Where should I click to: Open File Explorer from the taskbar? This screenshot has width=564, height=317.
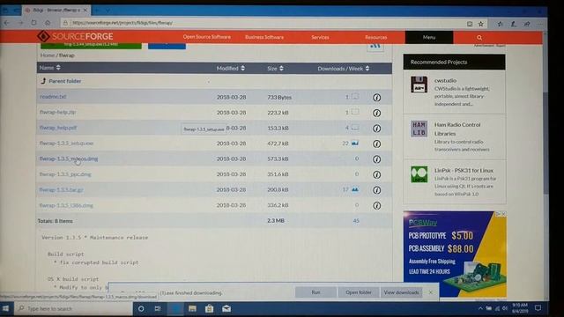point(192,309)
